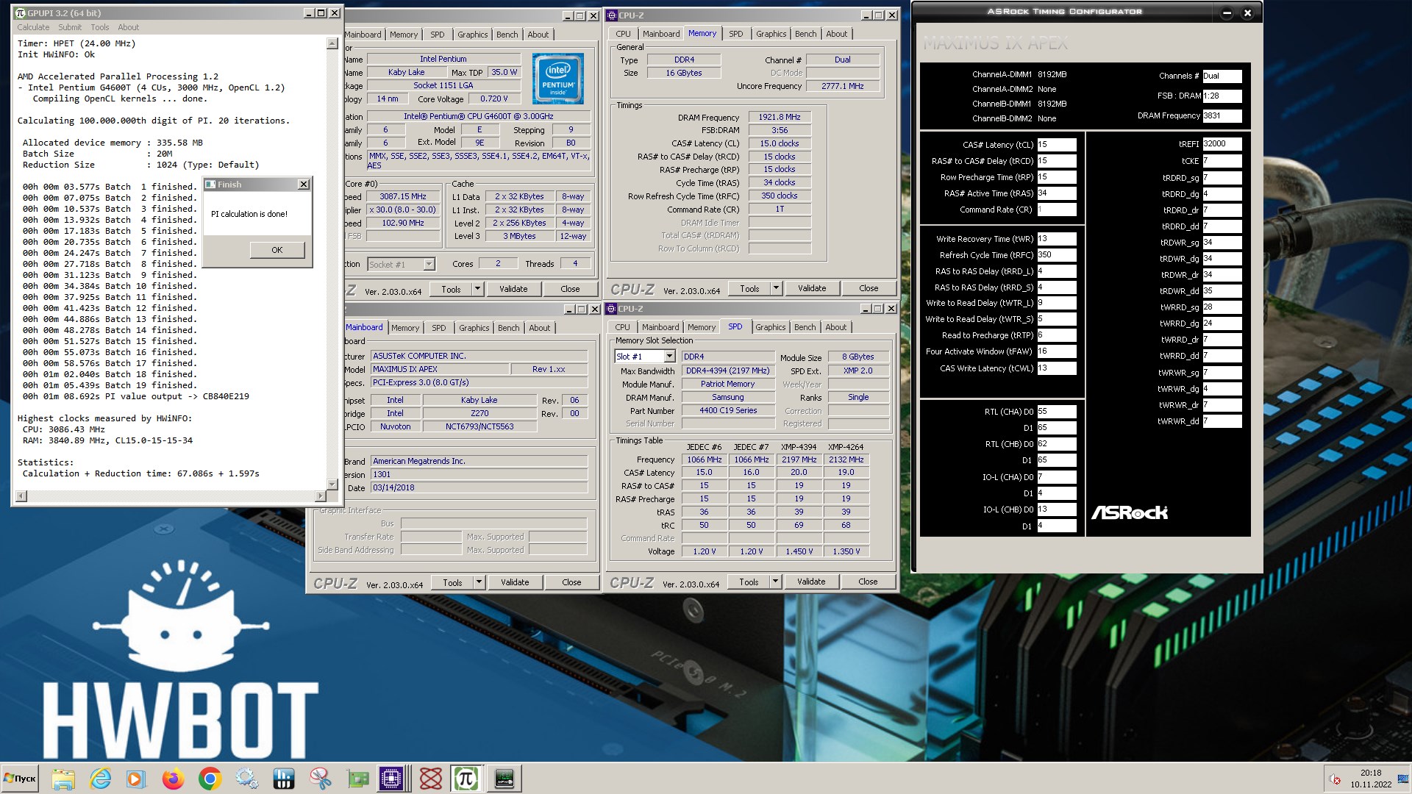
Task: Launch Firefox from the taskbar
Action: coord(173,779)
